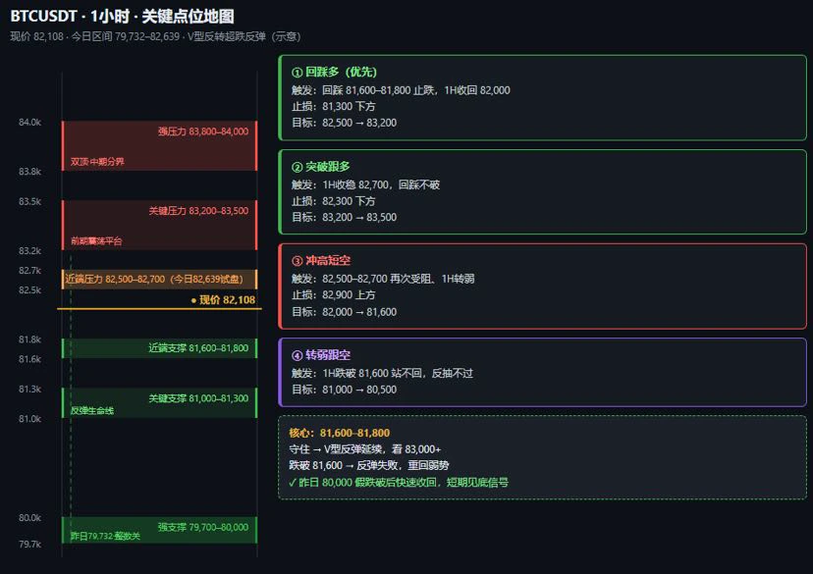This screenshot has width=813, height=574.
Task: Click the orange "近端压力 82,500–82,700" band
Action: [159, 280]
